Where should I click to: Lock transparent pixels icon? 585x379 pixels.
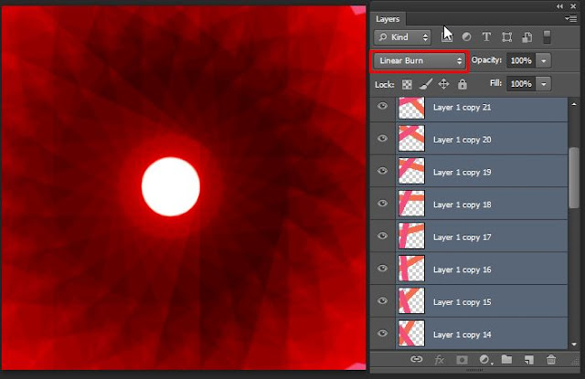[x=407, y=84]
